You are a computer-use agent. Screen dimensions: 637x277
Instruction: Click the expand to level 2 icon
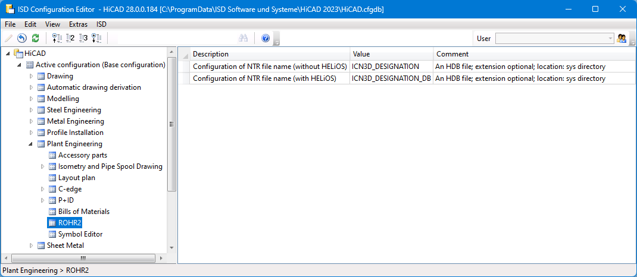tap(70, 39)
